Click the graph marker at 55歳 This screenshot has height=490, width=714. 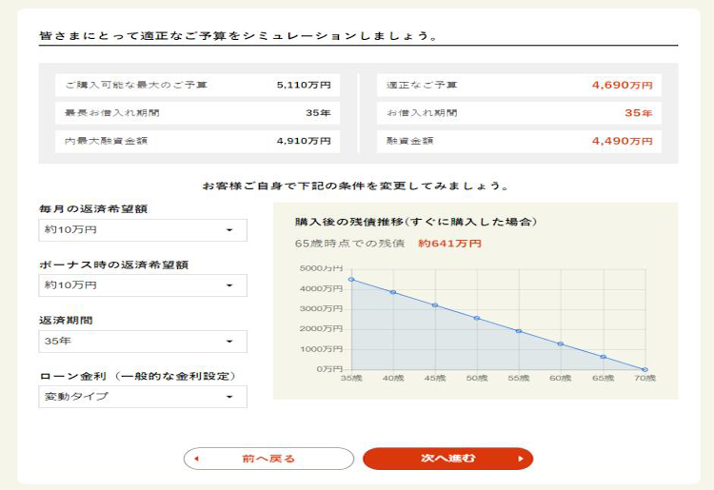(x=519, y=331)
